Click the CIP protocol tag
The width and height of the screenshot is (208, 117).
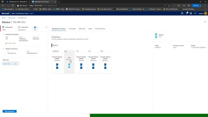point(16,64)
